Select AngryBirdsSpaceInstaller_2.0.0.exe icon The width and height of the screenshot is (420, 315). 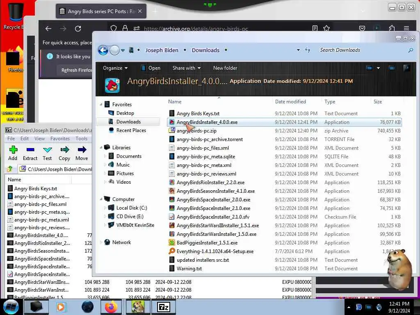[x=172, y=200]
